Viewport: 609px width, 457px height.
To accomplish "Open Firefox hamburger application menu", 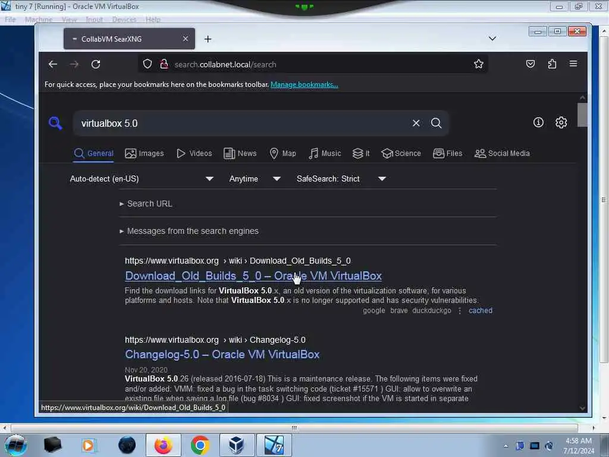I will click(x=573, y=64).
